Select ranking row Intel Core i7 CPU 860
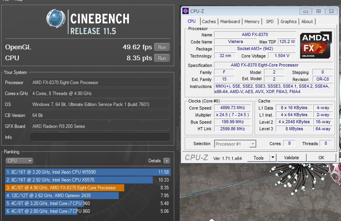341x221 pixels. click(x=88, y=211)
